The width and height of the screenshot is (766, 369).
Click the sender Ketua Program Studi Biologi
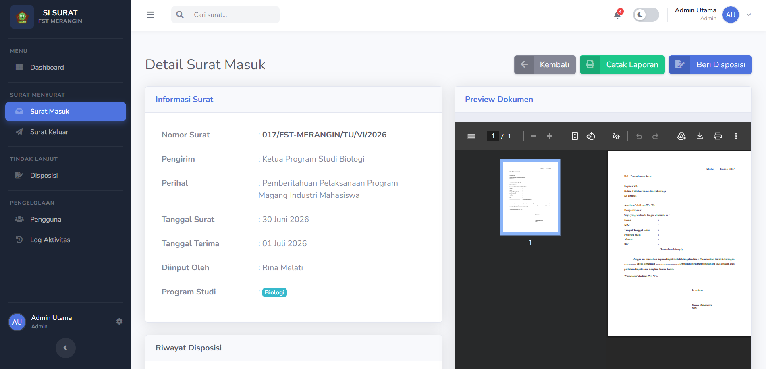pyautogui.click(x=313, y=159)
